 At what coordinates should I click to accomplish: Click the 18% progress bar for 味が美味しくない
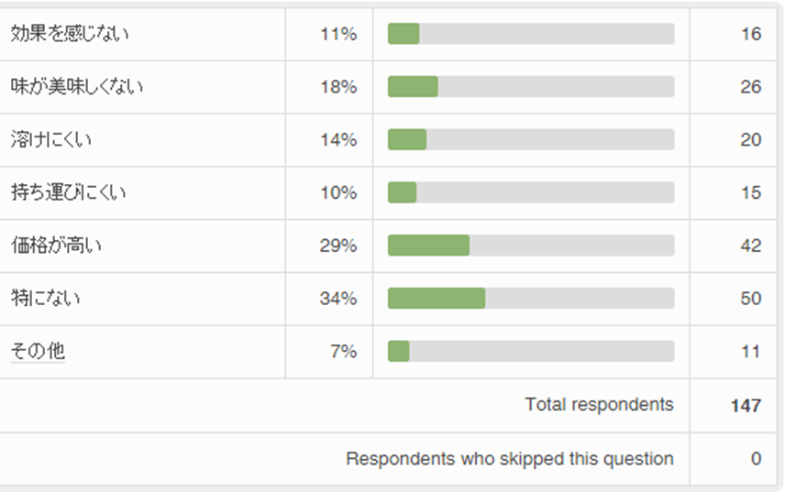point(413,87)
